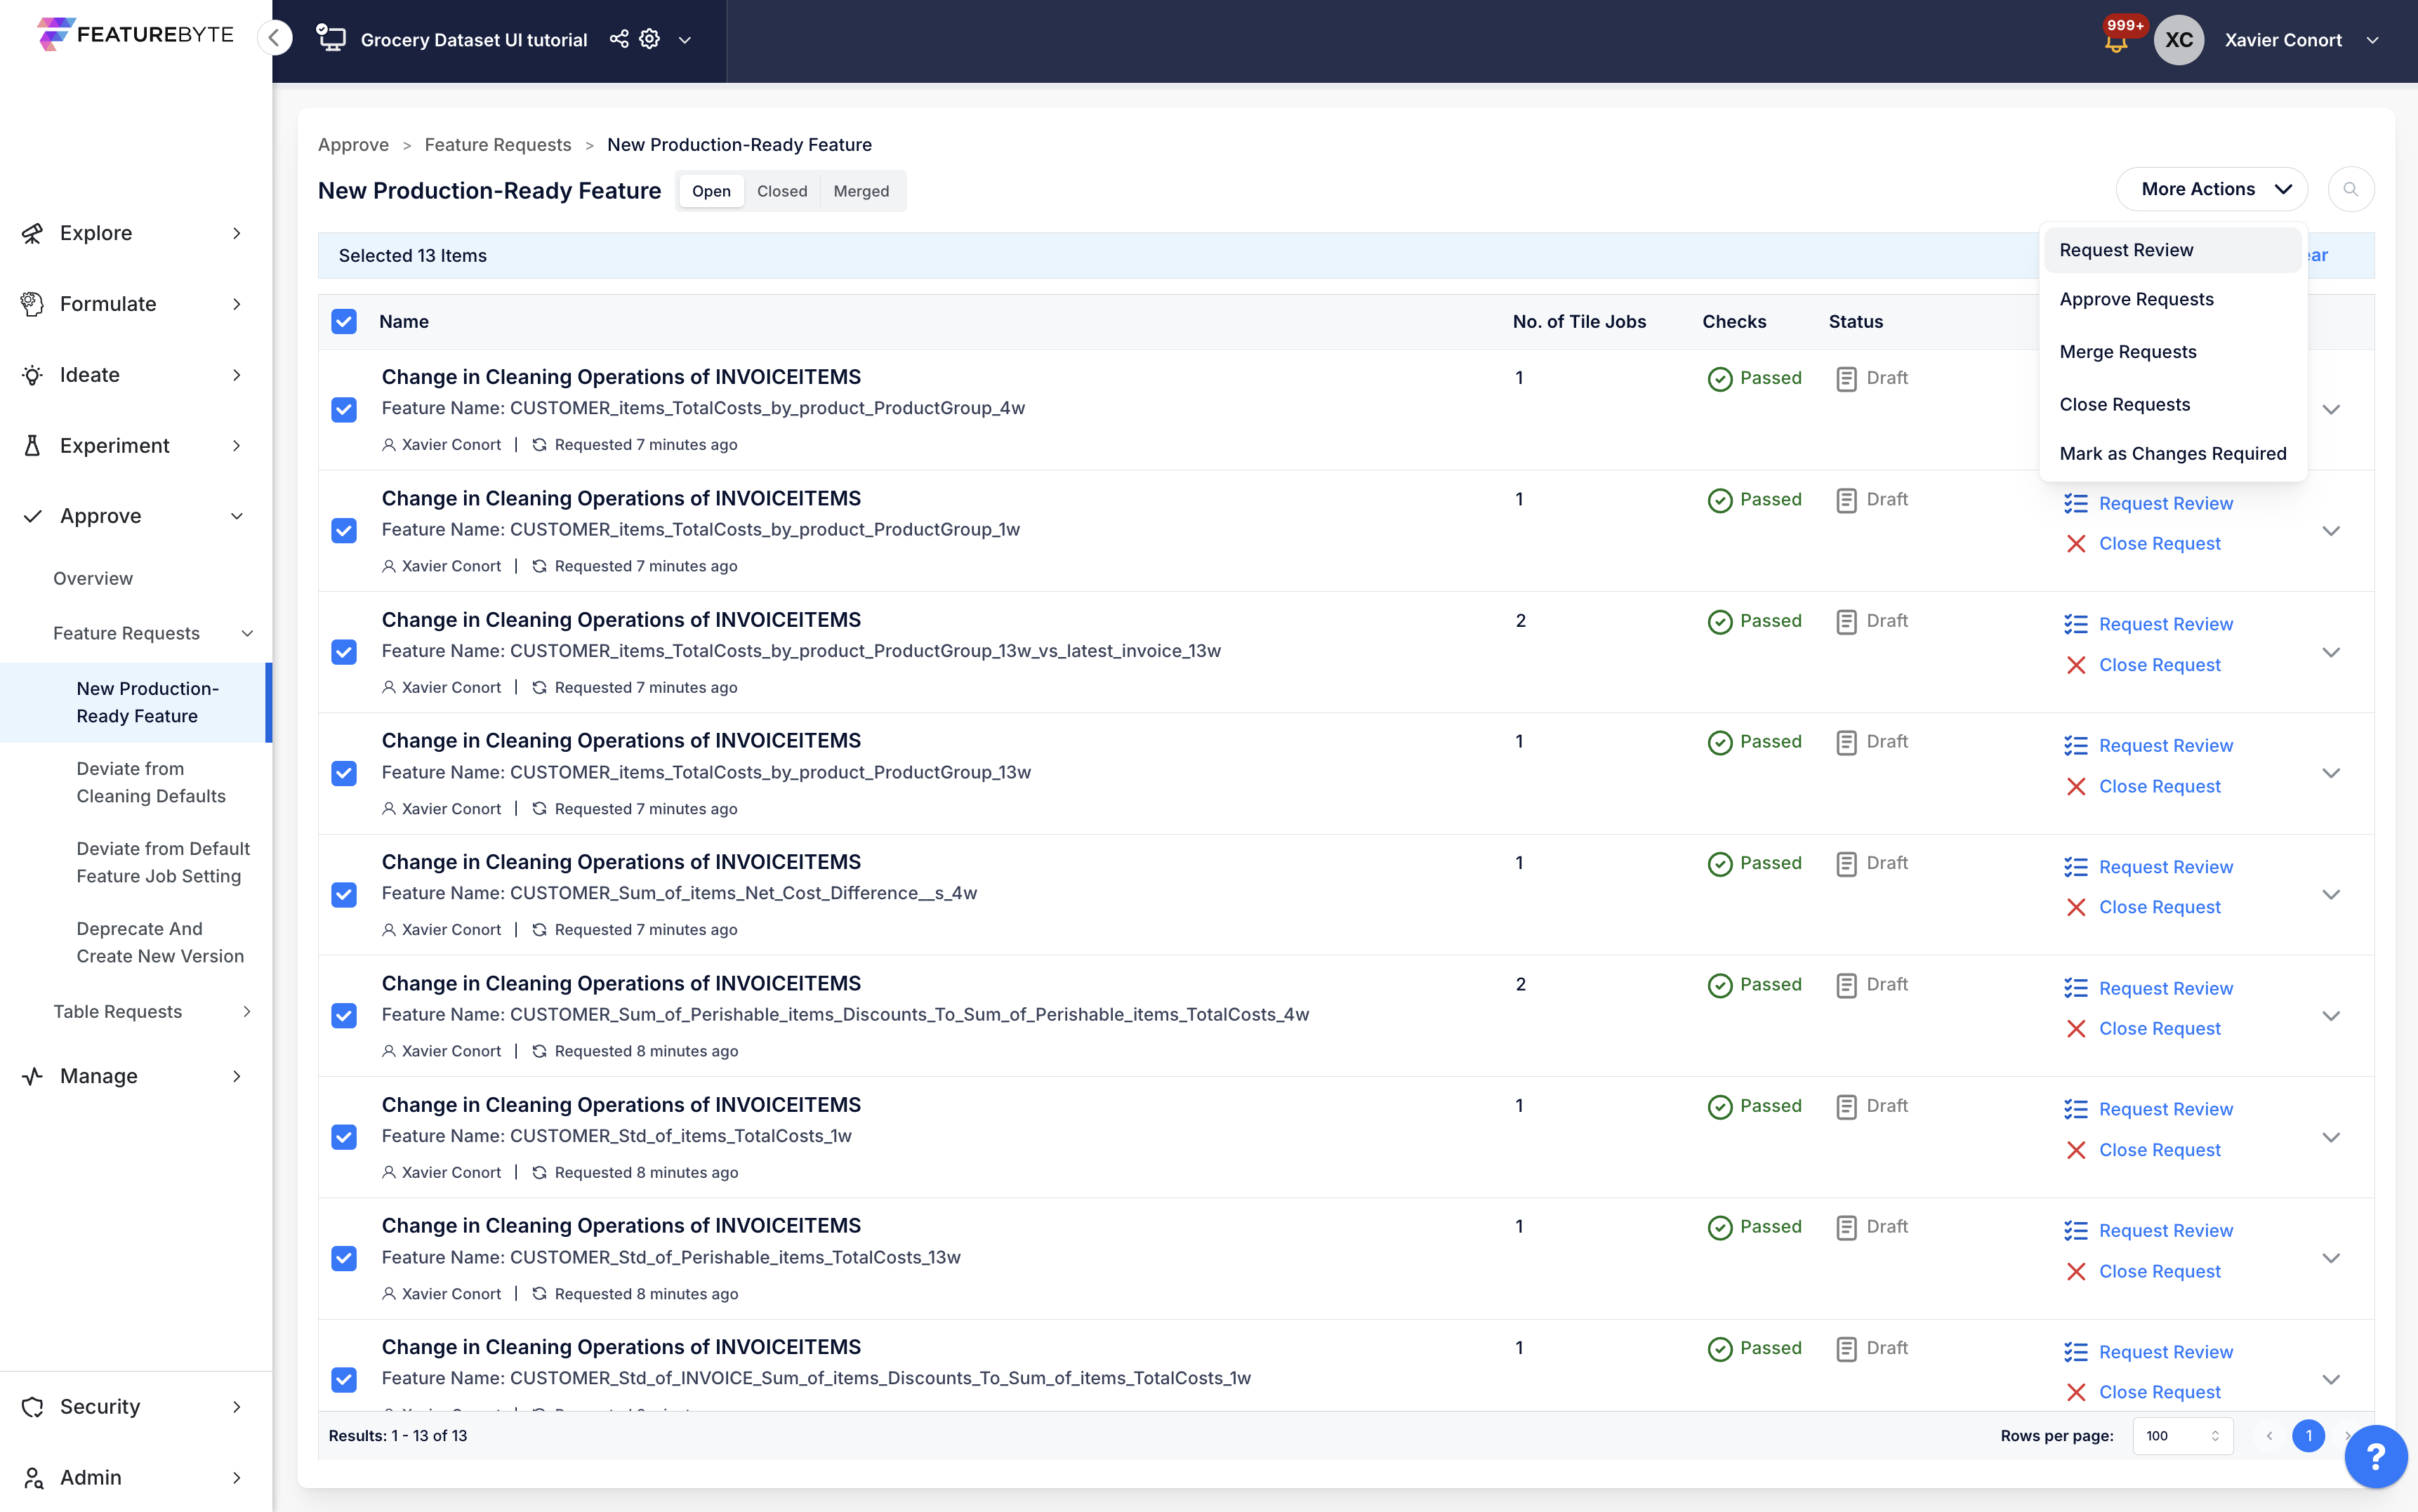This screenshot has height=1512, width=2418.
Task: Open the catalog settings gear icon
Action: pyautogui.click(x=649, y=39)
